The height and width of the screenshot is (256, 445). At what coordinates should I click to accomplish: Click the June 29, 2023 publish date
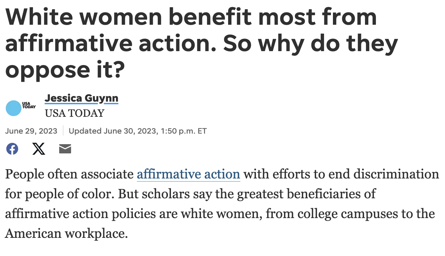click(31, 131)
